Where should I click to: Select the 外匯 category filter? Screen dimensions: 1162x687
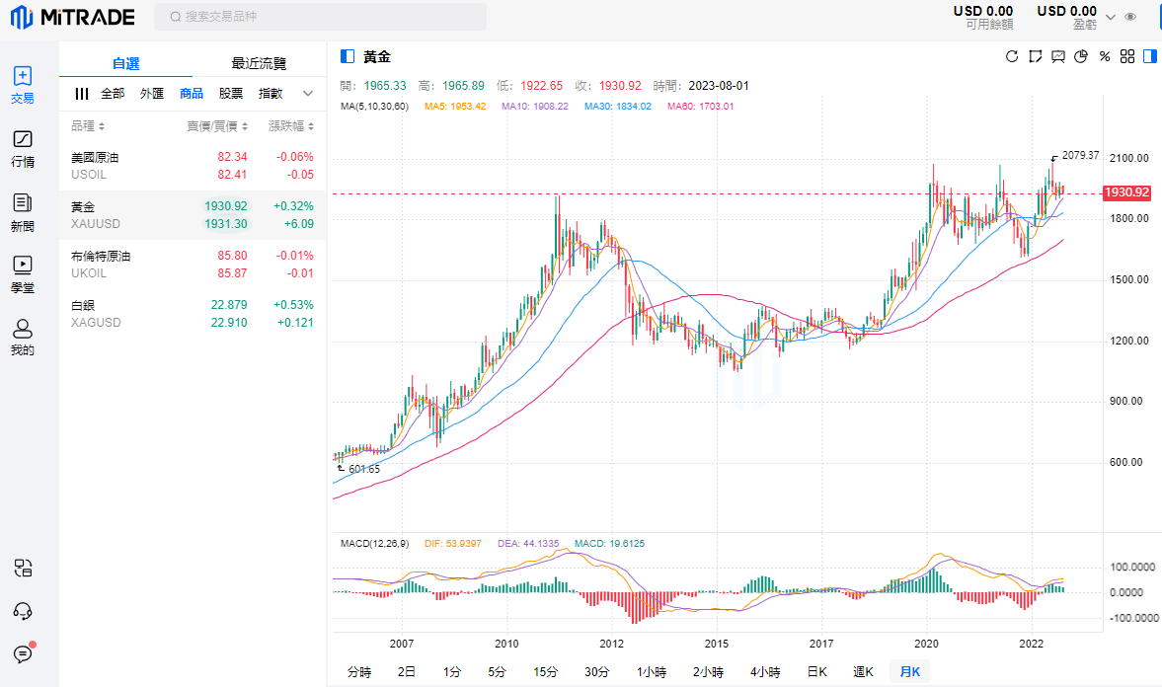(152, 94)
